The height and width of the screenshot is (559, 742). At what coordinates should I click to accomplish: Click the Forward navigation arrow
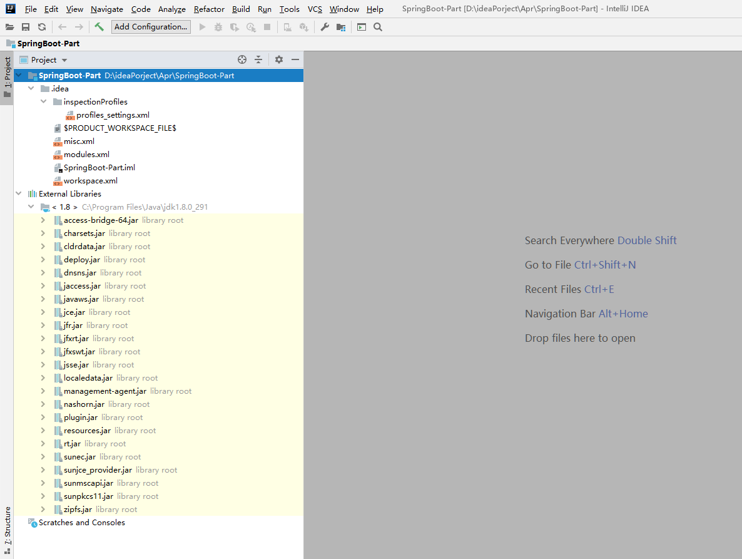click(x=79, y=27)
